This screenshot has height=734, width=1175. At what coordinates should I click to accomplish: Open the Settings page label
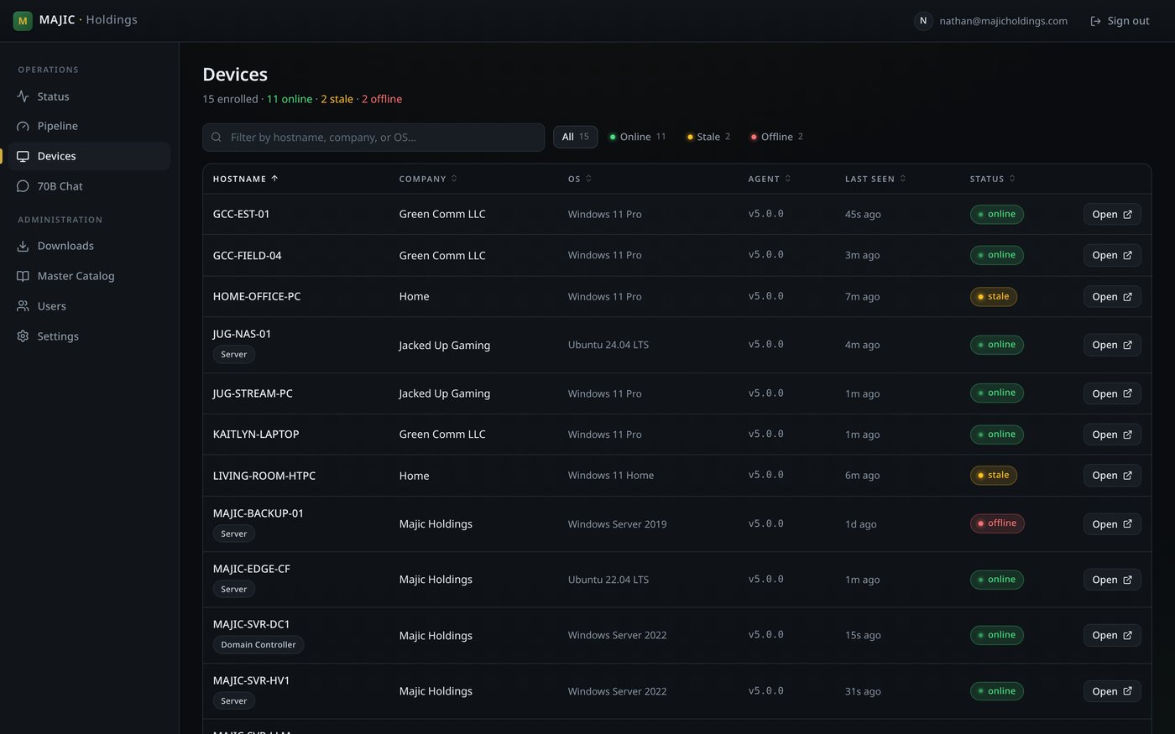pyautogui.click(x=58, y=336)
